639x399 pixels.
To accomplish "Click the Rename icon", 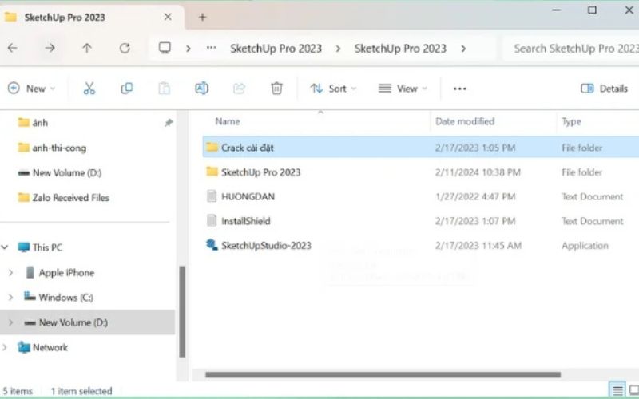I will (202, 89).
